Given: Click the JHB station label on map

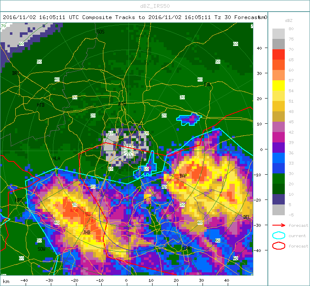Looking at the screenshot, I should tap(87, 232).
